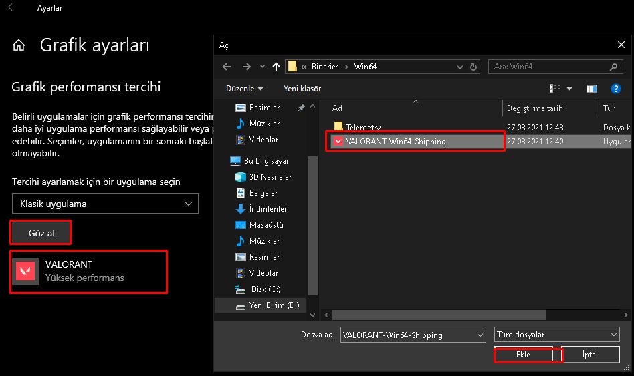Click the Win64 breadcrumb
634x376 pixels.
click(365, 67)
